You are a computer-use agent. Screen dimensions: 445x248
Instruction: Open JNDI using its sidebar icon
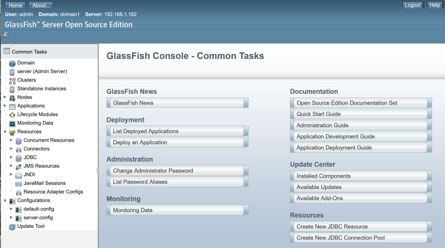point(18,174)
